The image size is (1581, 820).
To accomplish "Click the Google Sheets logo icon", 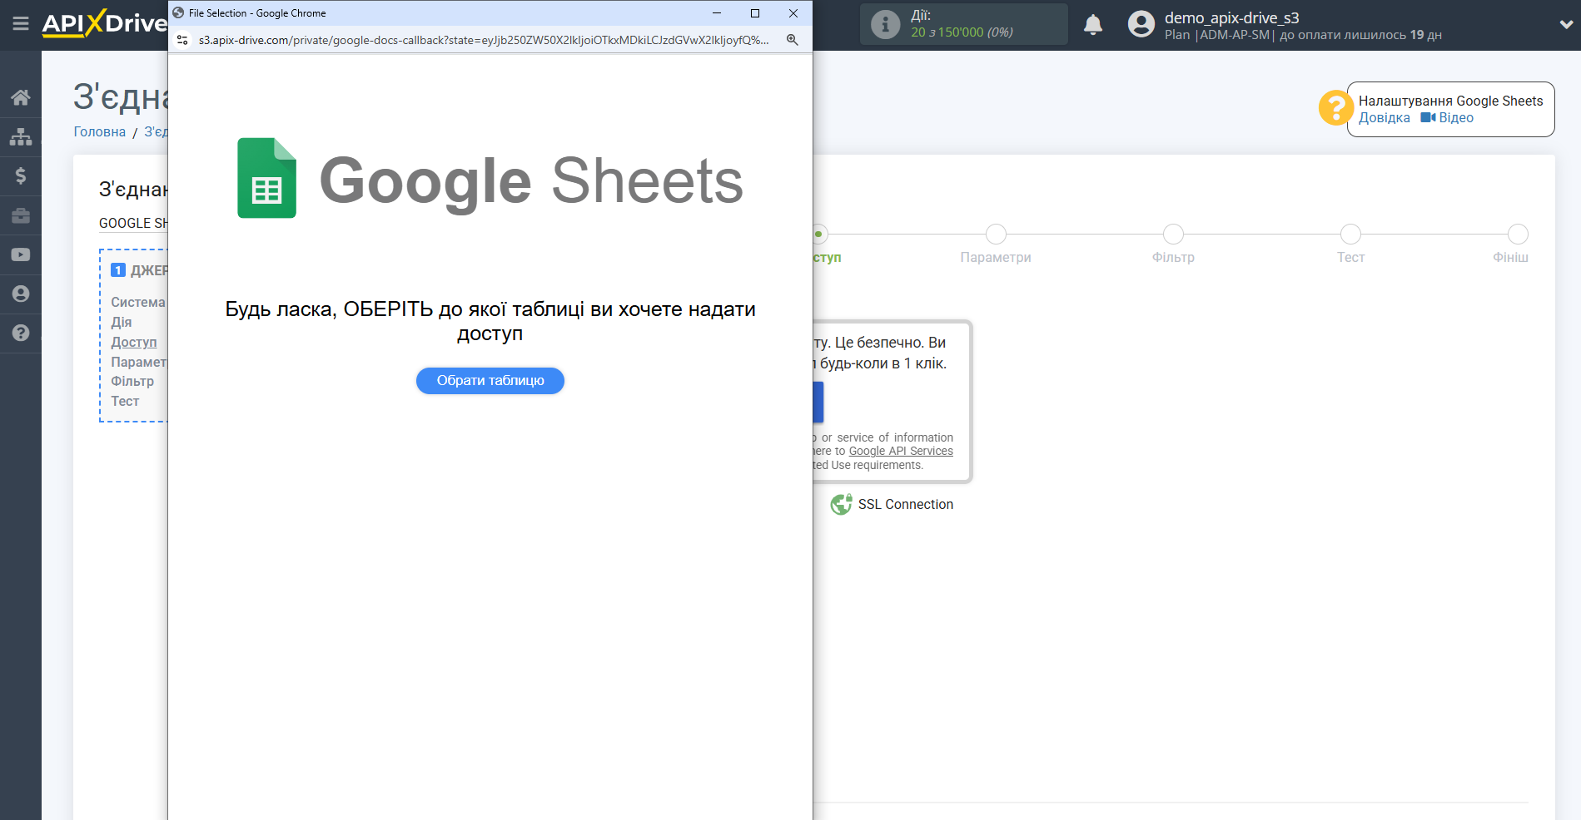I will point(266,178).
